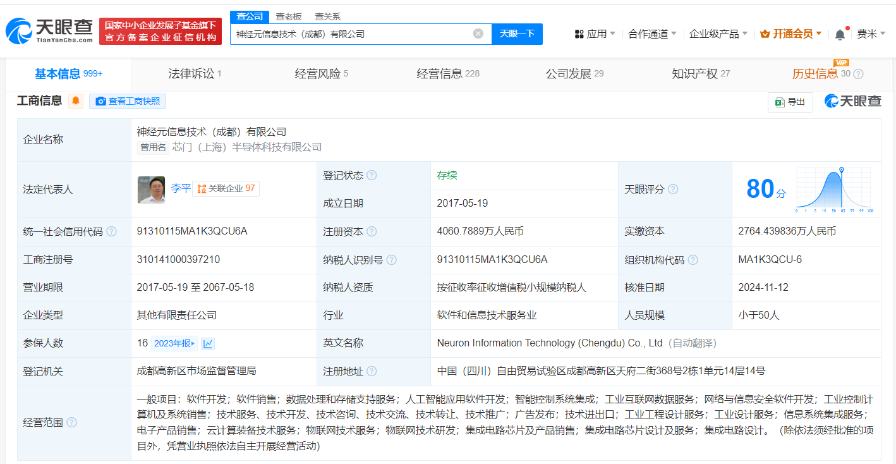The width and height of the screenshot is (896, 464).
Task: Click the 核准日期 value 2024-11-12
Action: tap(763, 288)
